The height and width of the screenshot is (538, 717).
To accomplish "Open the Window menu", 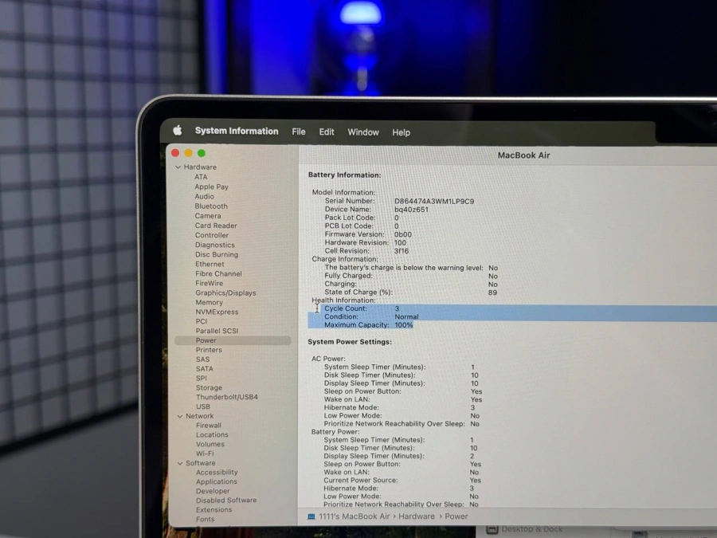I will tap(363, 132).
